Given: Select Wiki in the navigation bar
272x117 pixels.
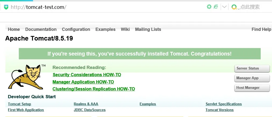Looking at the screenshot, I should 125,29.
